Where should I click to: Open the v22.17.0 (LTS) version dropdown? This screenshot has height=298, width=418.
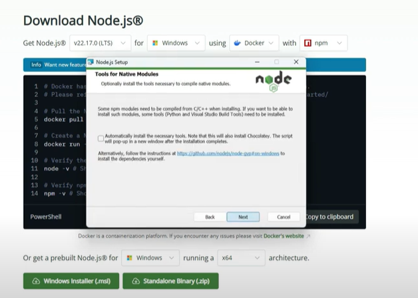pos(101,43)
